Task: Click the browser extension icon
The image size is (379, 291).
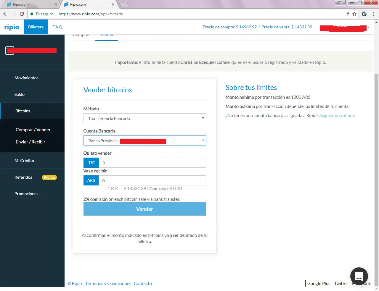Action: (x=364, y=14)
